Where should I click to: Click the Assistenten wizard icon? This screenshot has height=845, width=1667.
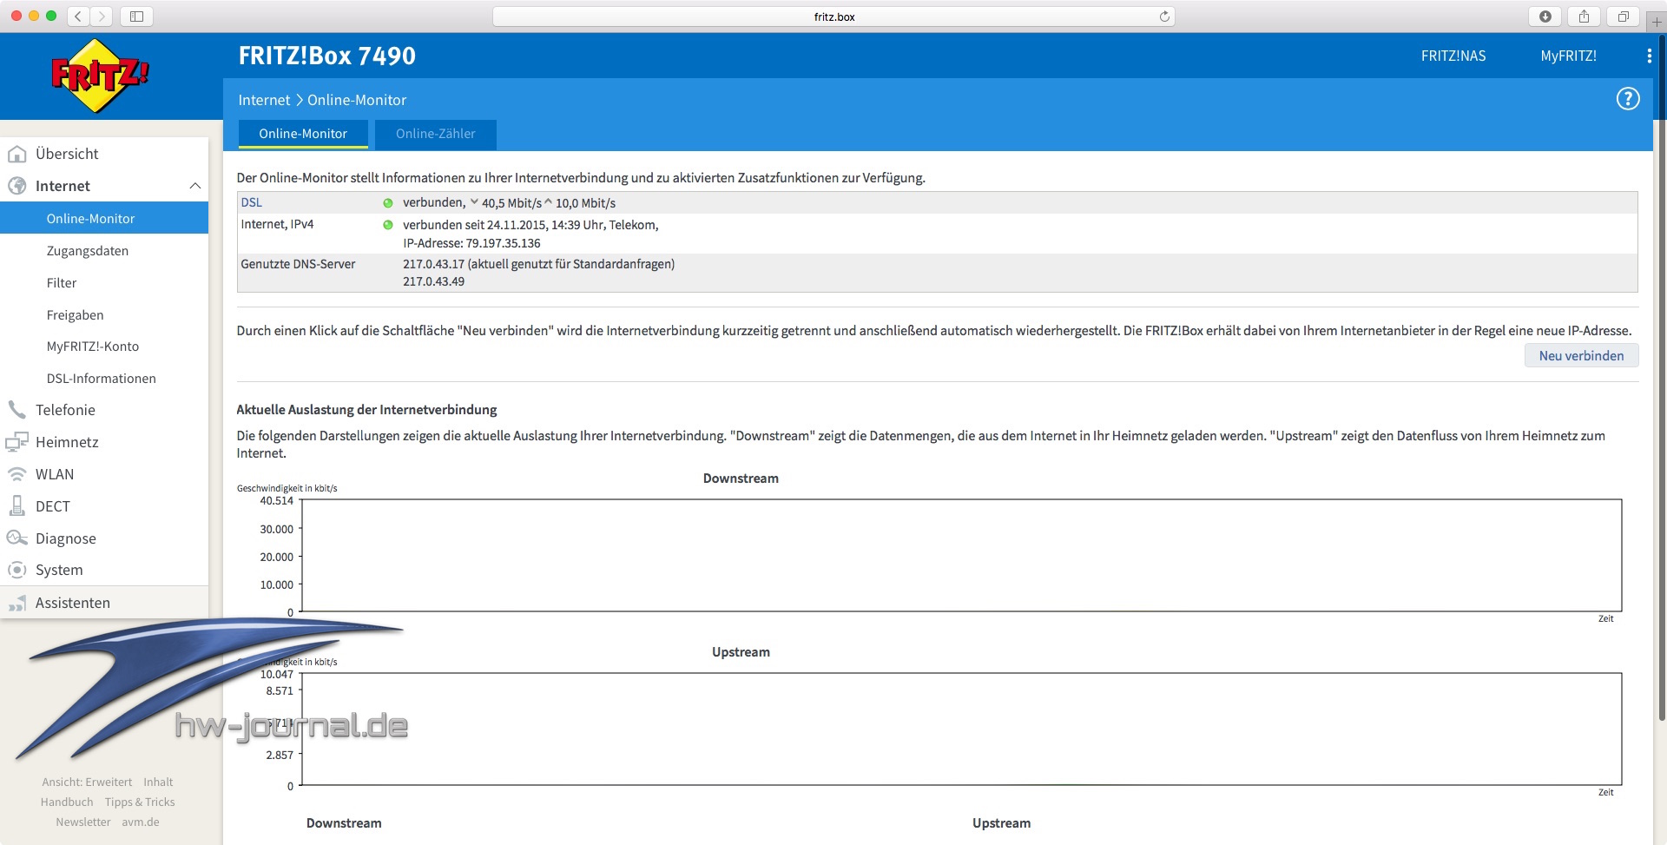(17, 603)
